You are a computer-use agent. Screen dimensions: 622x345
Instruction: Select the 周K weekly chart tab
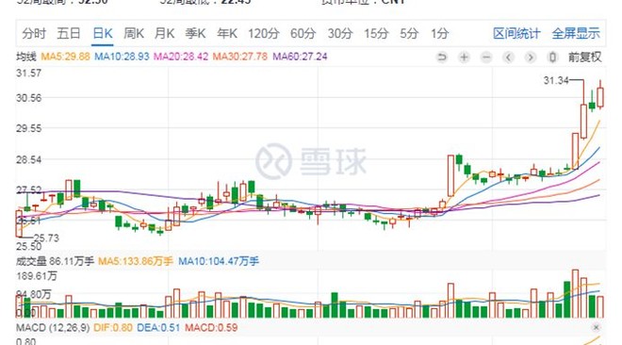pyautogui.click(x=134, y=33)
